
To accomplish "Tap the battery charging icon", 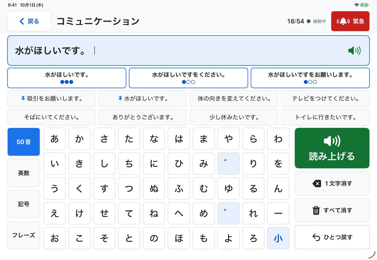I will [365, 5].
